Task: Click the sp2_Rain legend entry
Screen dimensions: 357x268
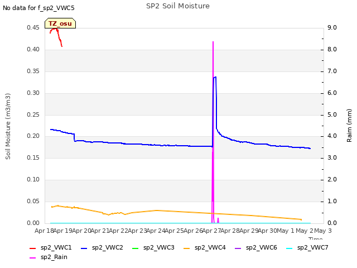Action: (49, 257)
